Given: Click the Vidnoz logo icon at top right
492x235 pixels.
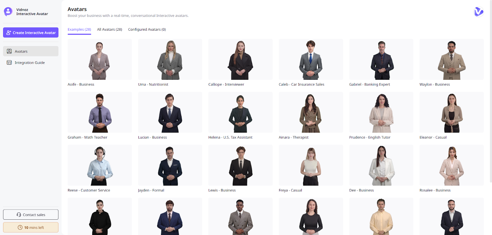Looking at the screenshot, I should pos(478,12).
